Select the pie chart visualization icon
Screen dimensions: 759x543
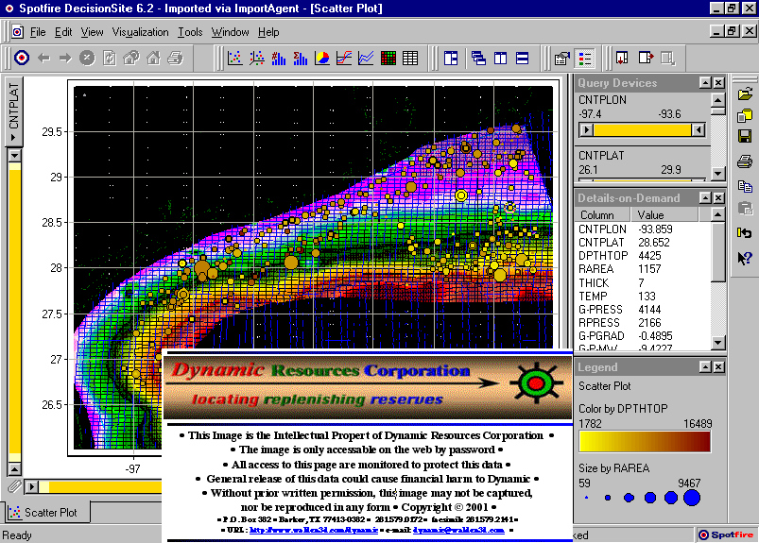click(x=322, y=58)
